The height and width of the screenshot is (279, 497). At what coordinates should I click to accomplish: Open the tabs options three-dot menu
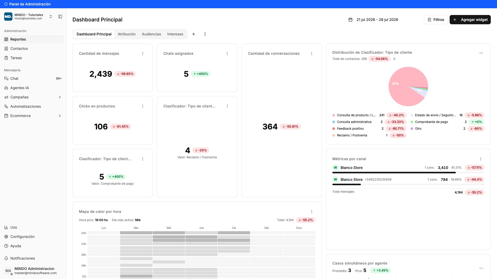[205, 34]
